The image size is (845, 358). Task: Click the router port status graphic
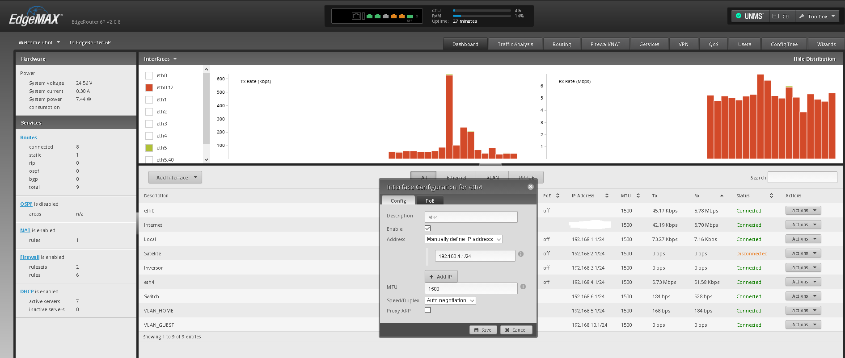(377, 17)
